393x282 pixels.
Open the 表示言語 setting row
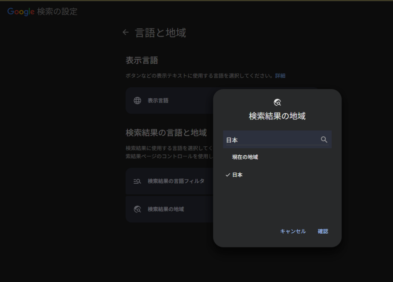point(169,101)
